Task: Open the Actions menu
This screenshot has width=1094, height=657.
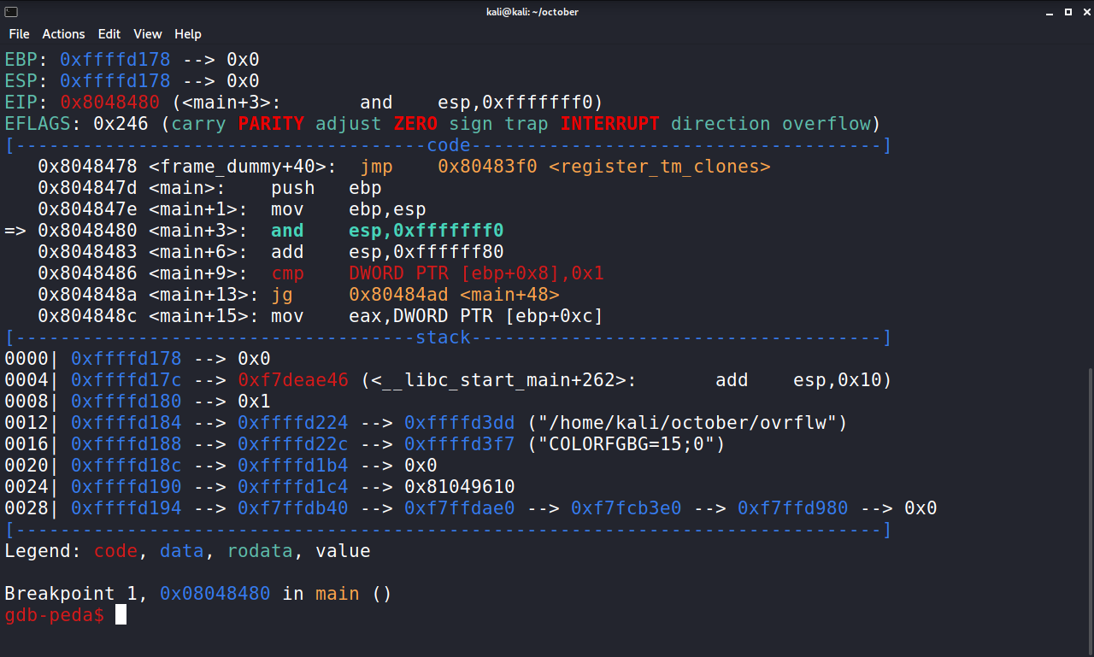Action: [x=63, y=34]
